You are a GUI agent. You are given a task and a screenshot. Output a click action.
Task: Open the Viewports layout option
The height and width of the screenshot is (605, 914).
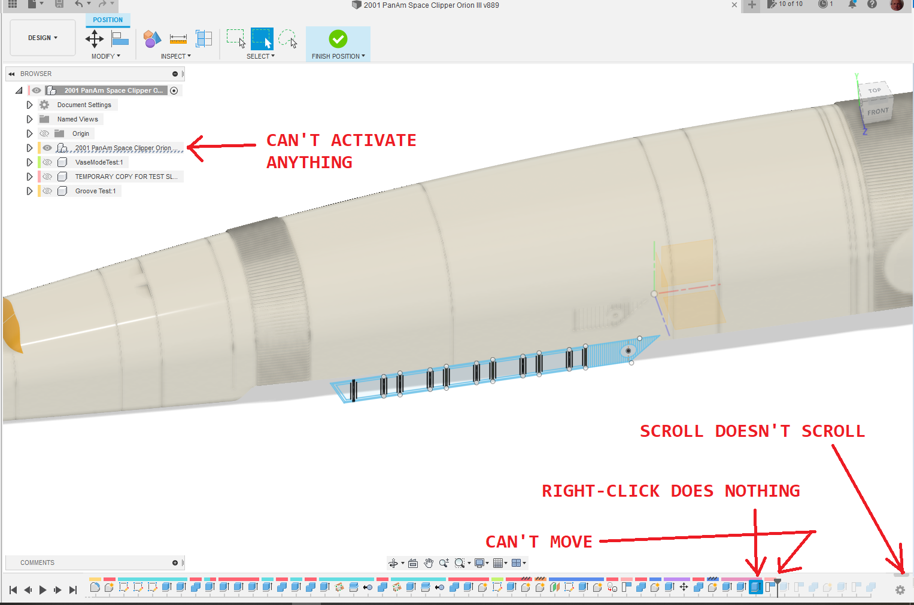point(517,563)
